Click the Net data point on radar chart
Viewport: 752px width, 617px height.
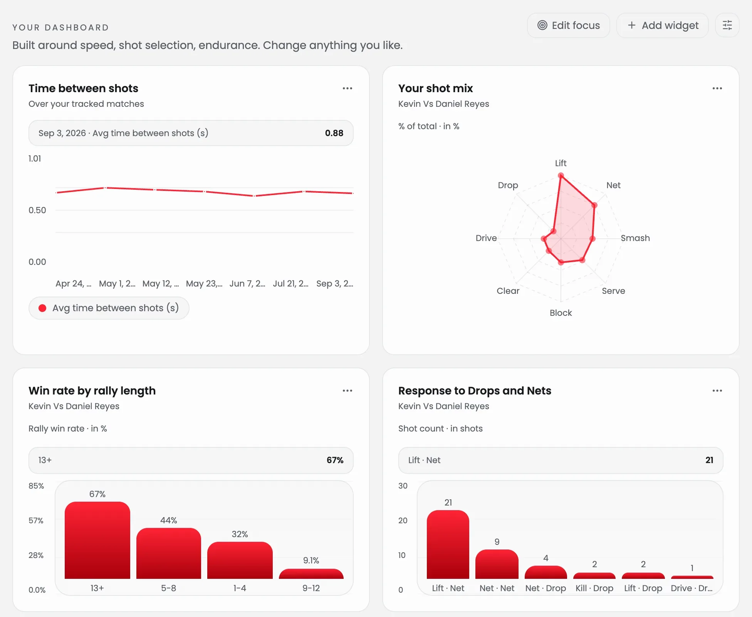point(594,205)
